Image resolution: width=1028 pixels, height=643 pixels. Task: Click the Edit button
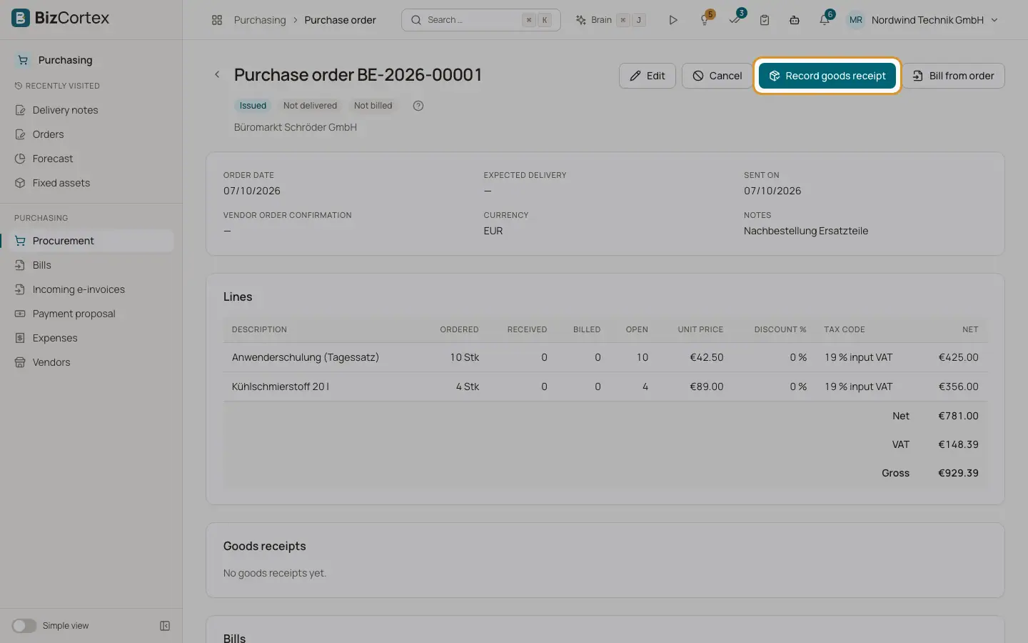pyautogui.click(x=647, y=76)
